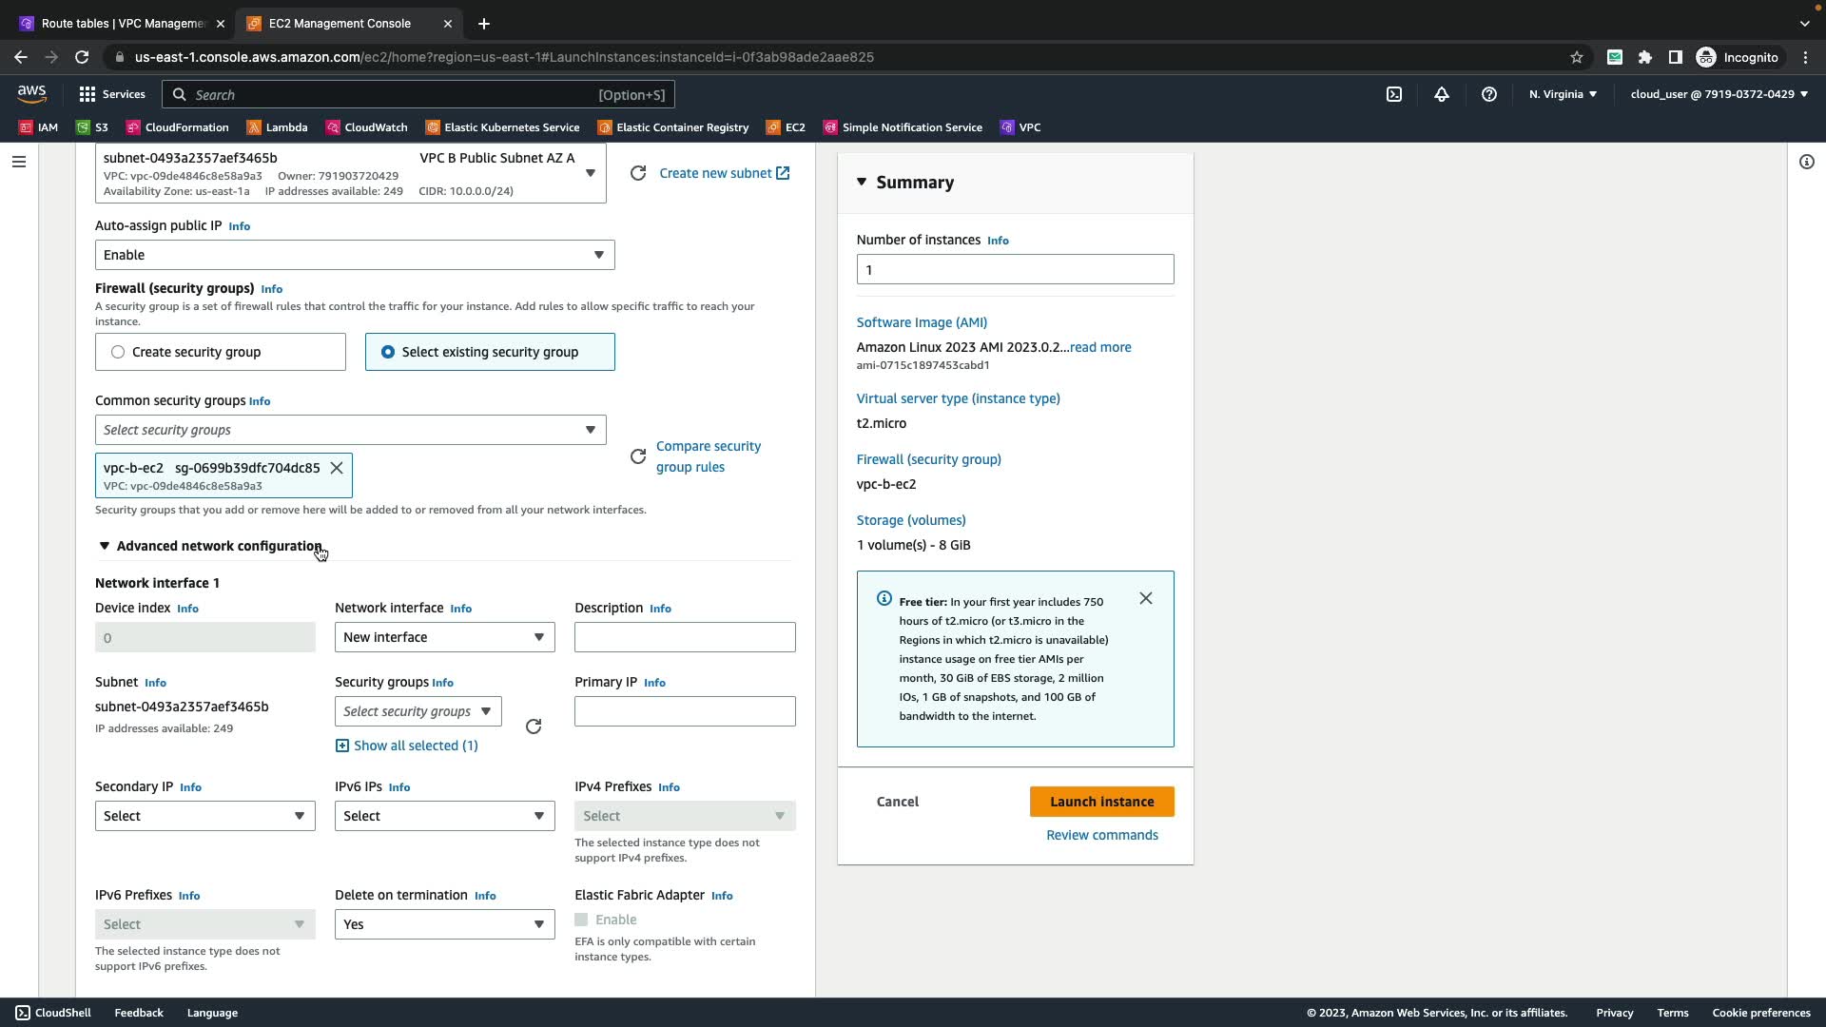Viewport: 1826px width, 1027px height.
Task: Click the Primary IP input field
Action: point(685,711)
